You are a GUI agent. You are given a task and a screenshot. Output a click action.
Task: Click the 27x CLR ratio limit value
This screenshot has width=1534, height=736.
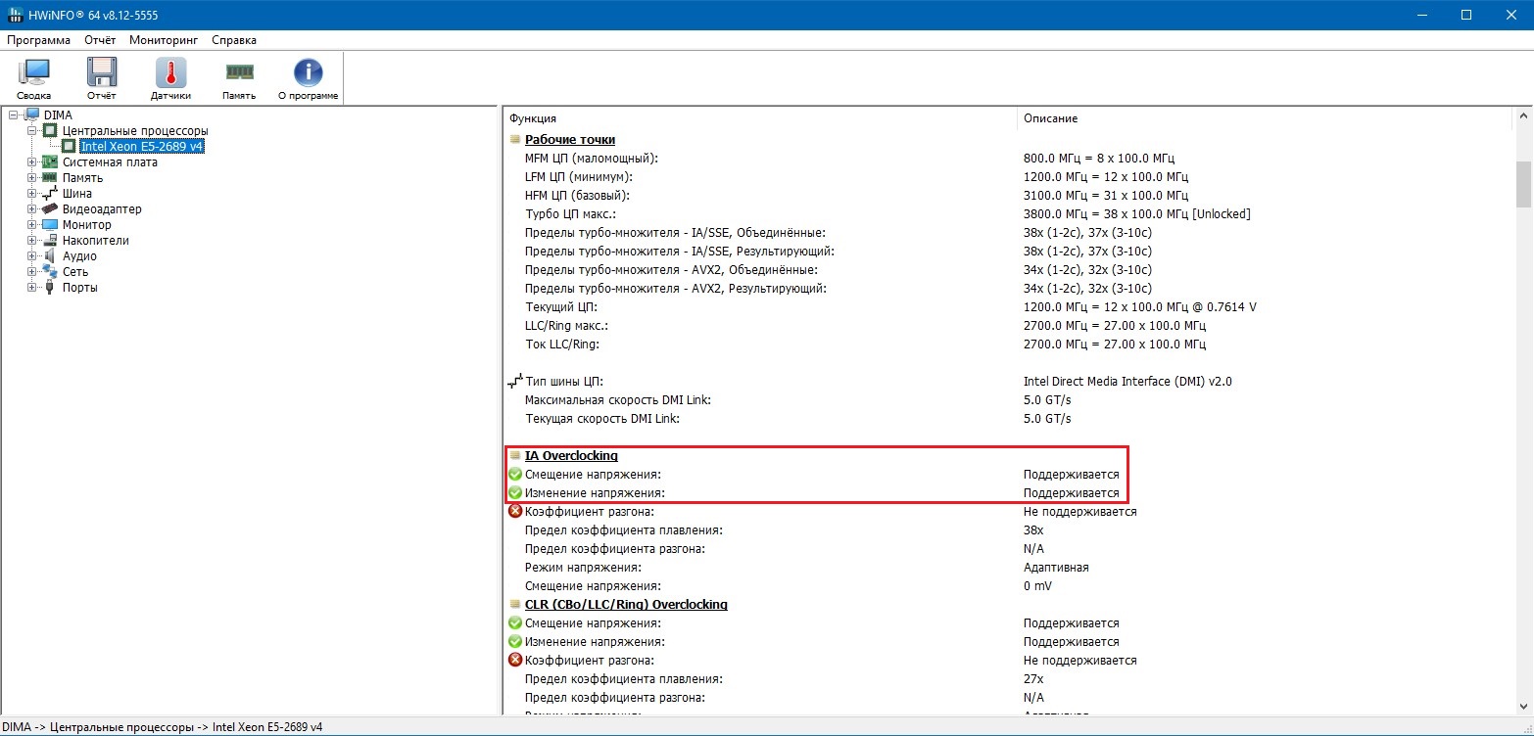(1033, 679)
